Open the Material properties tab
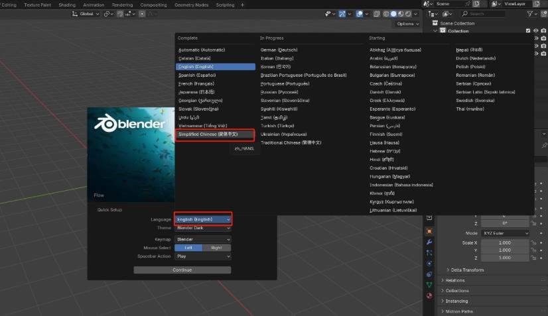 coord(429,295)
